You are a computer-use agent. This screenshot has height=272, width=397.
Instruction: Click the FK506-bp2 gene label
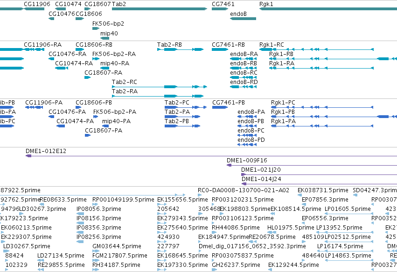point(108,23)
